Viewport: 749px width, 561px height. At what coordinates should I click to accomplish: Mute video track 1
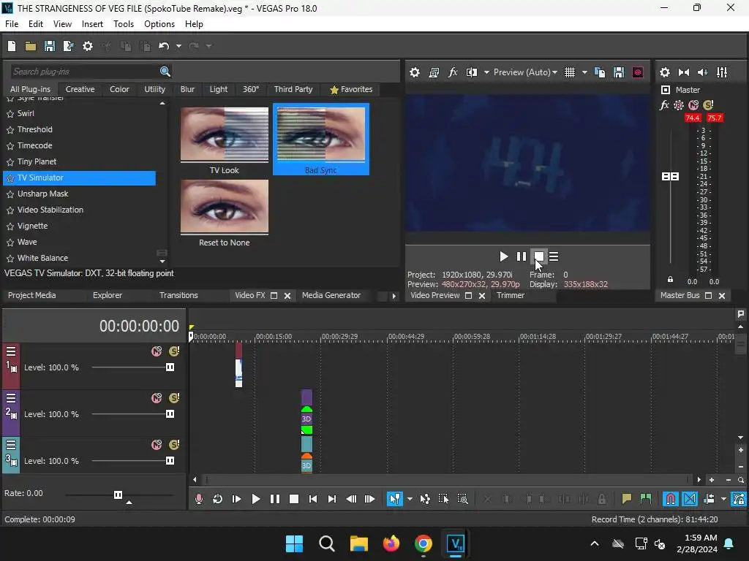pos(157,351)
